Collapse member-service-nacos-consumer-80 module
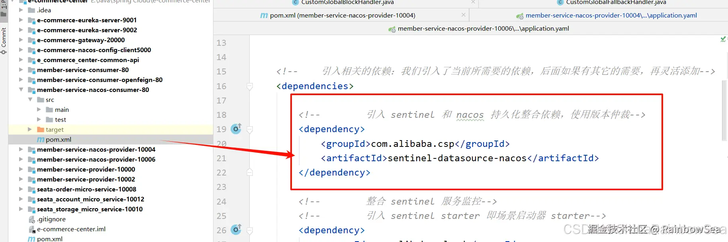 point(21,90)
